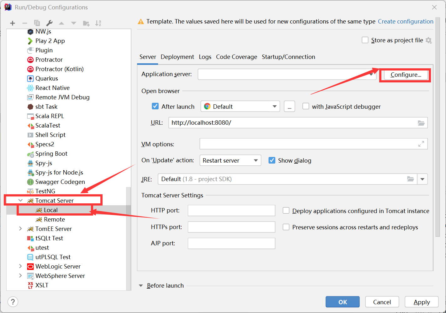446x313 pixels.
Task: Click the expand icon in VM options field
Action: pyautogui.click(x=421, y=144)
